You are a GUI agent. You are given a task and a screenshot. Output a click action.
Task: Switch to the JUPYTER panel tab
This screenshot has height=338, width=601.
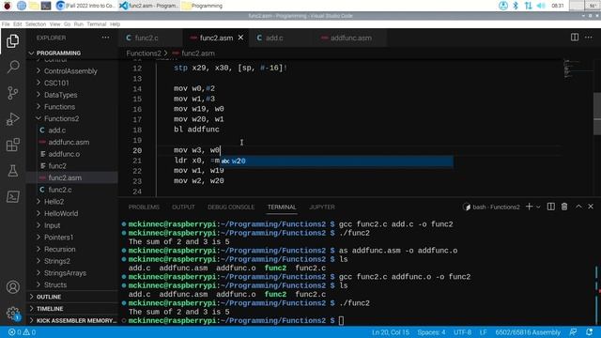click(322, 207)
